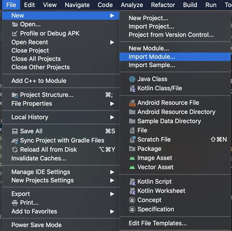Choose Import Sample... entry

coord(175,65)
